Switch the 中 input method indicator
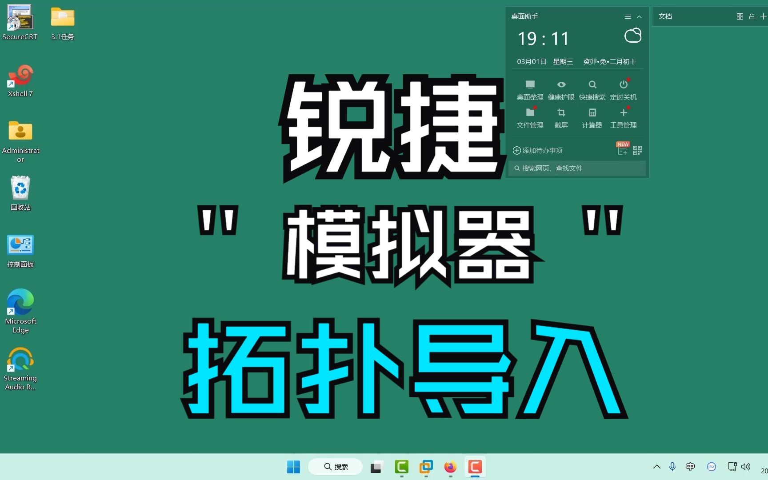This screenshot has width=768, height=480. click(x=690, y=467)
